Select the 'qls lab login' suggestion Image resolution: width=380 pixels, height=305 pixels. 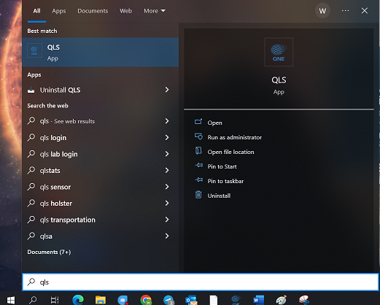click(x=100, y=154)
